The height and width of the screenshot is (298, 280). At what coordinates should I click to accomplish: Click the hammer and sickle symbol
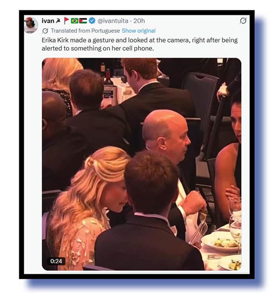coord(58,21)
